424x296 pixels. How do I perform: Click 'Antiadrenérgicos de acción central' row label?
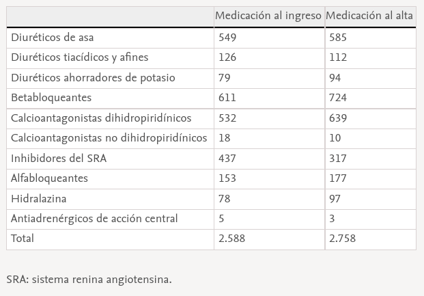[x=94, y=219]
